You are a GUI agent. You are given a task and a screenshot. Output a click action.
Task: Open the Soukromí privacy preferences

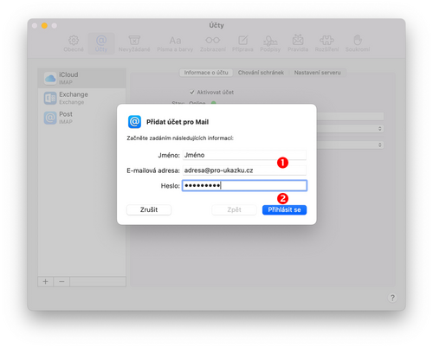point(358,43)
